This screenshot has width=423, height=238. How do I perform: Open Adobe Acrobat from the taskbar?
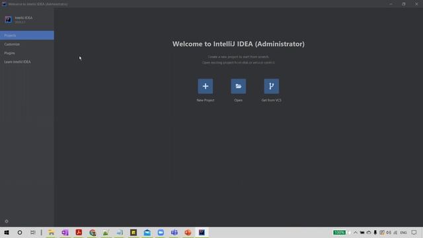coord(79,232)
